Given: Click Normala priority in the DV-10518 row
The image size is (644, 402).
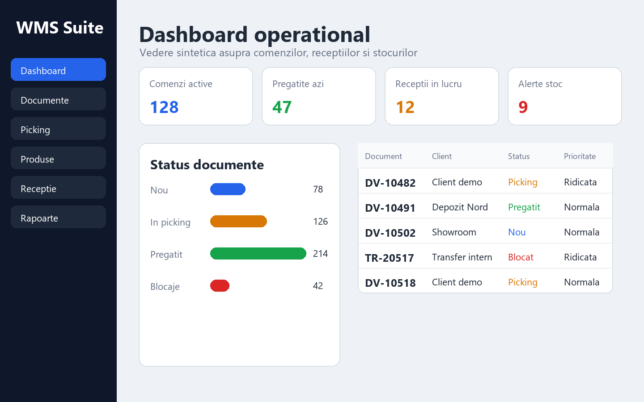Looking at the screenshot, I should coord(582,282).
